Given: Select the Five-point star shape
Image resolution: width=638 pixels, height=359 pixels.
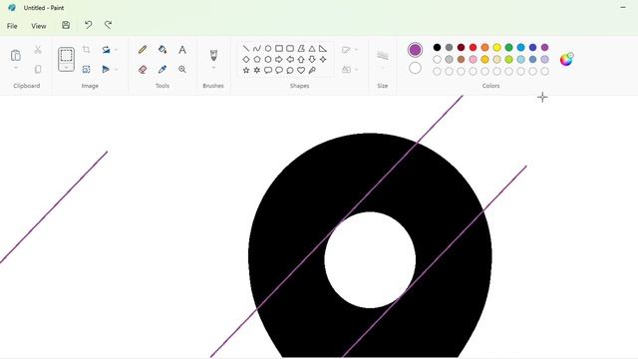Looking at the screenshot, I should pos(246,71).
